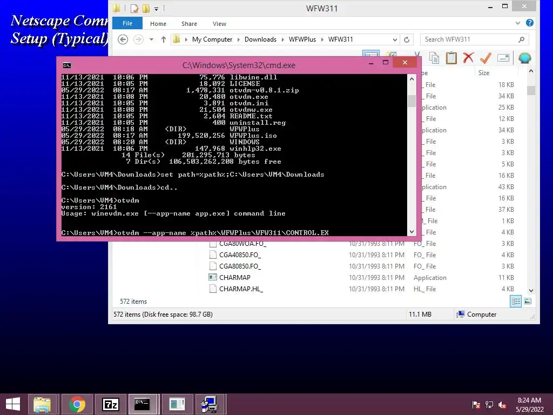Viewport: 553px width, 415px height.
Task: Open address bar history dropdown
Action: [x=395, y=39]
